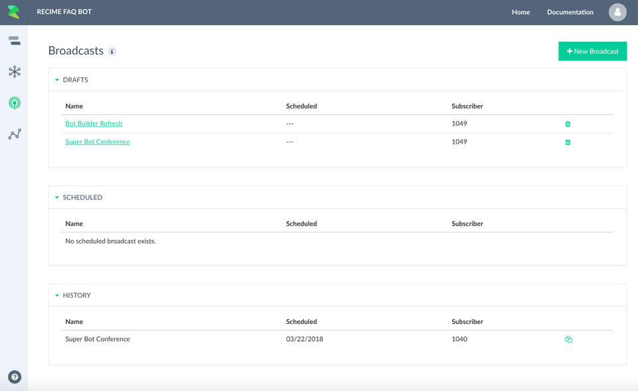Duplicate the Super Bot Conference history broadcast

click(x=568, y=339)
